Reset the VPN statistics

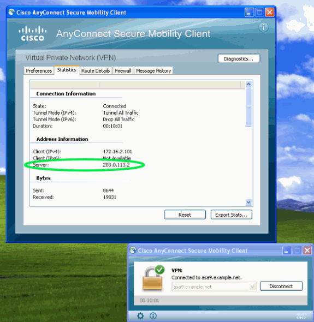click(185, 214)
